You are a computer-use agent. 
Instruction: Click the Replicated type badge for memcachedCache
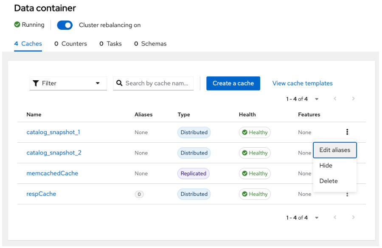tap(194, 173)
